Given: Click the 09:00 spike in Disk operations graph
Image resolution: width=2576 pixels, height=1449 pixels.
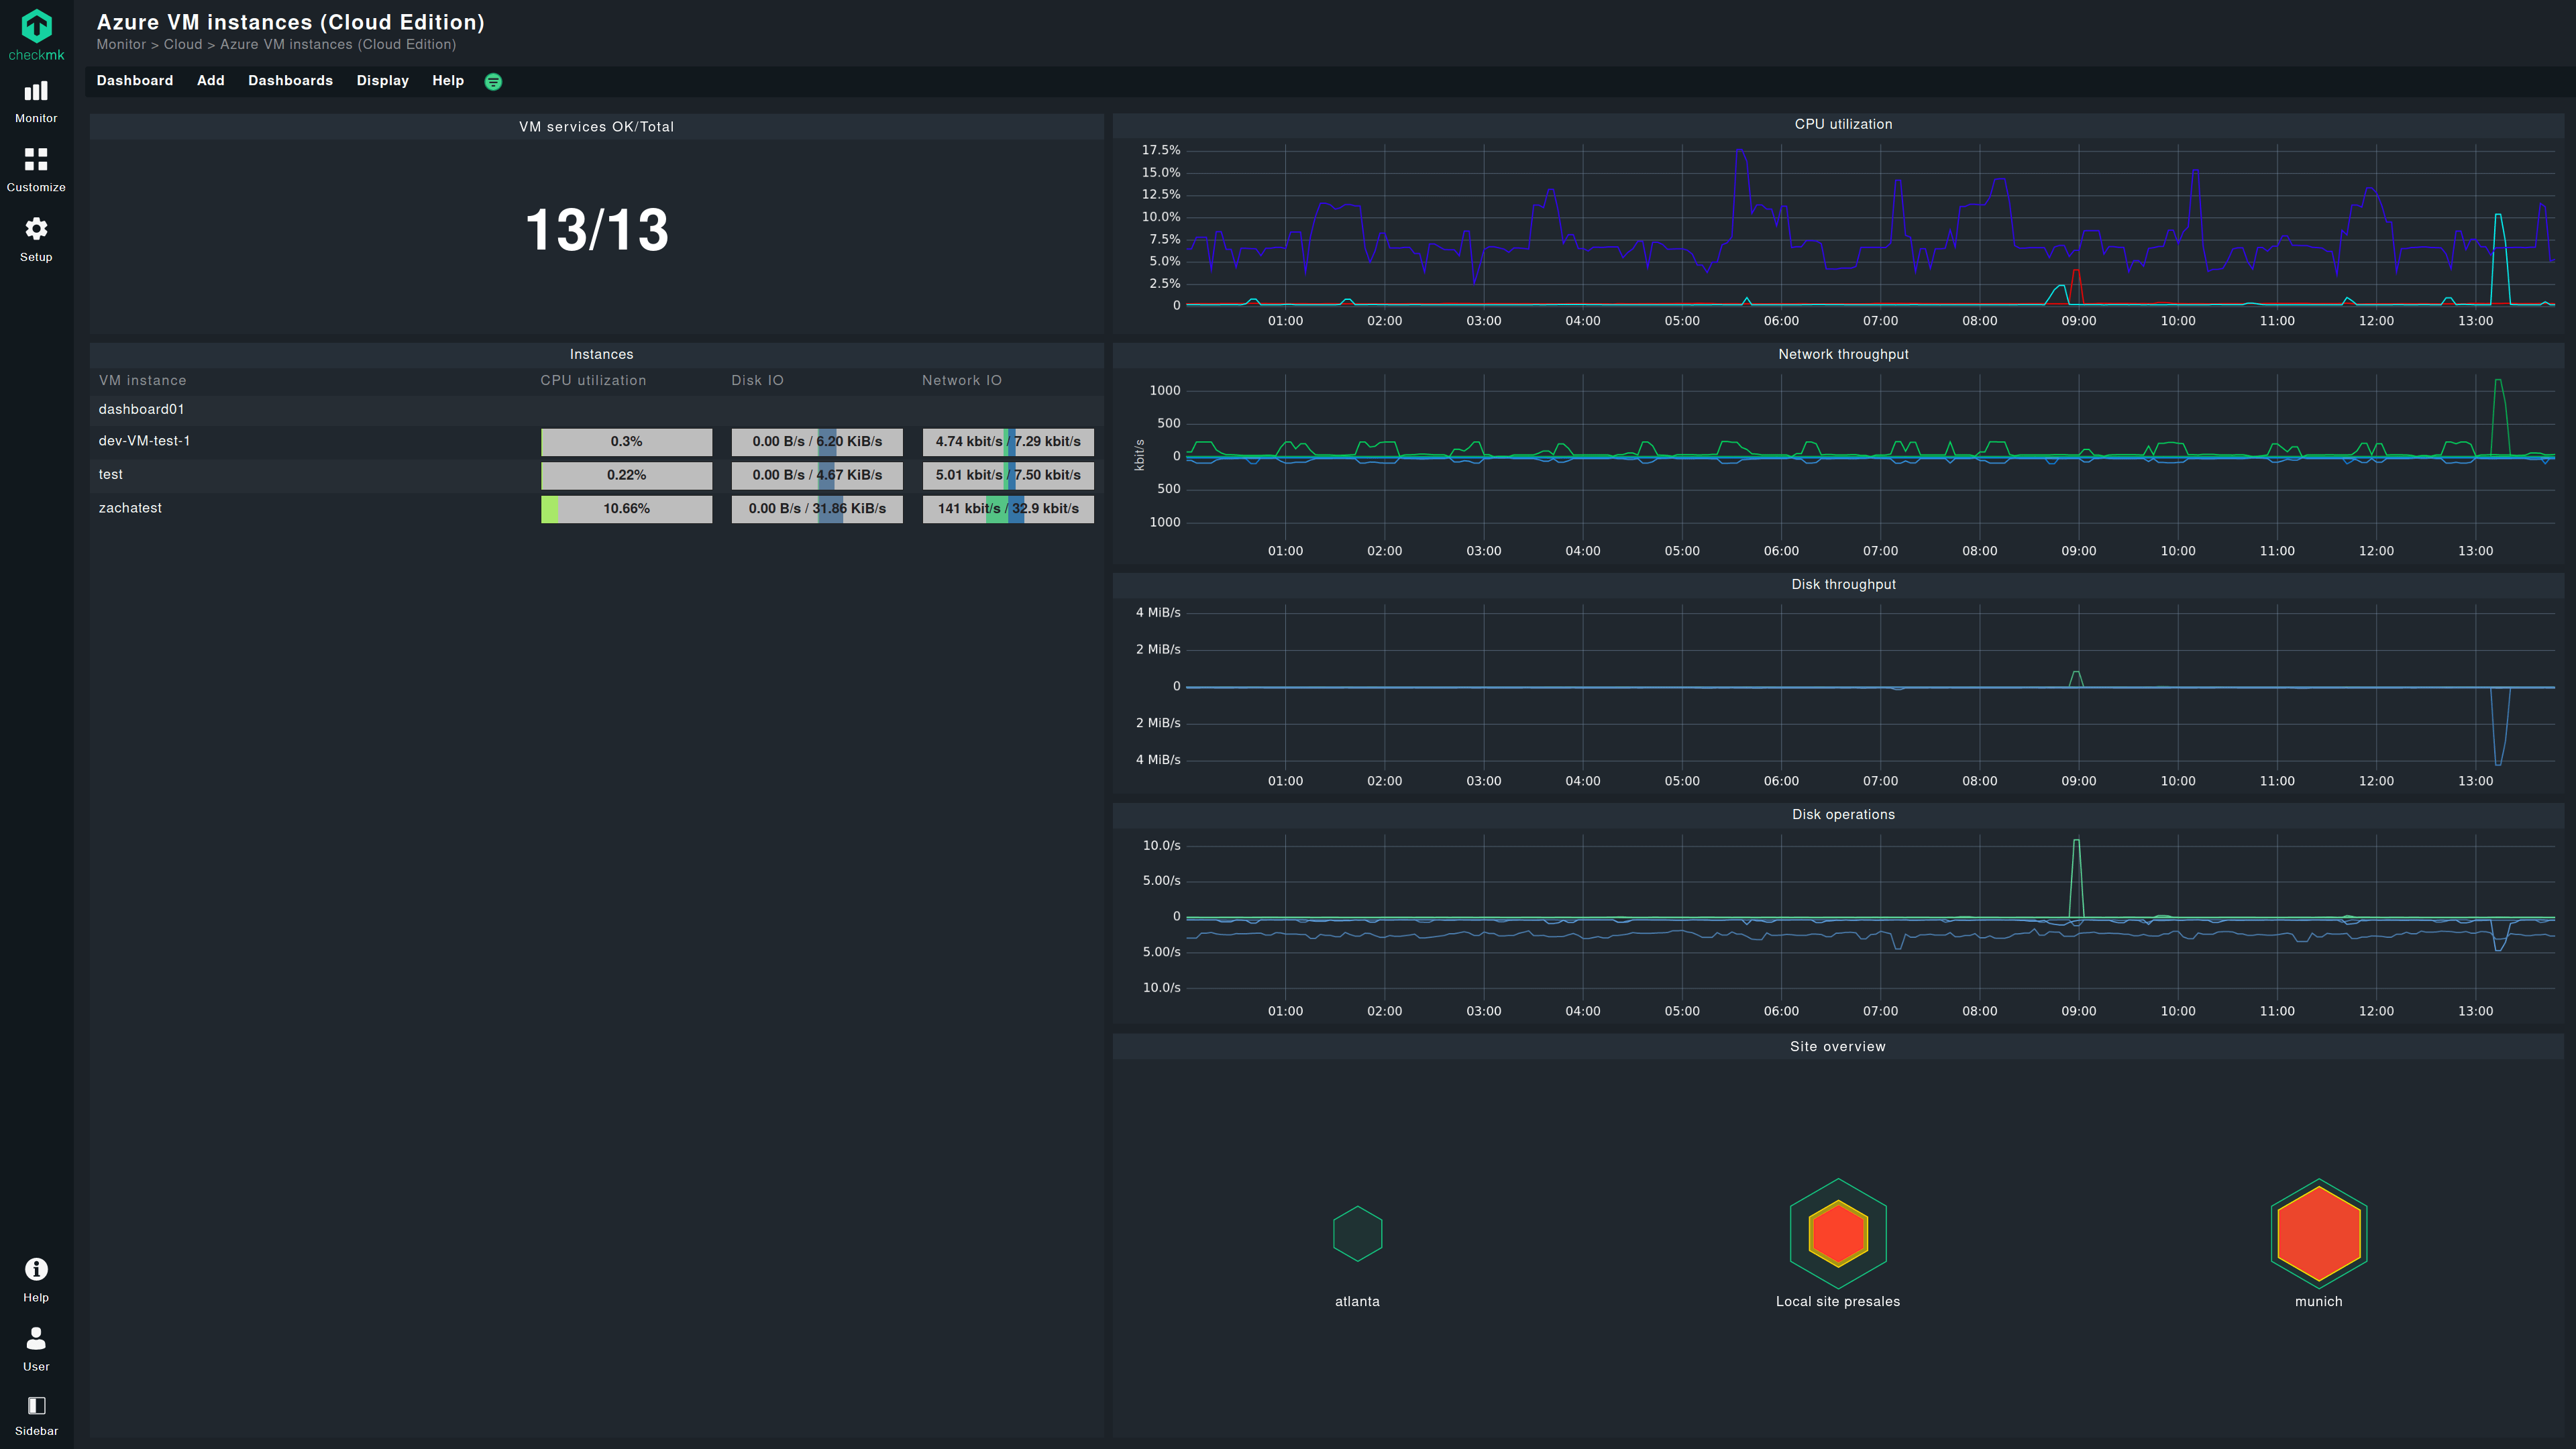Looking at the screenshot, I should point(2077,878).
